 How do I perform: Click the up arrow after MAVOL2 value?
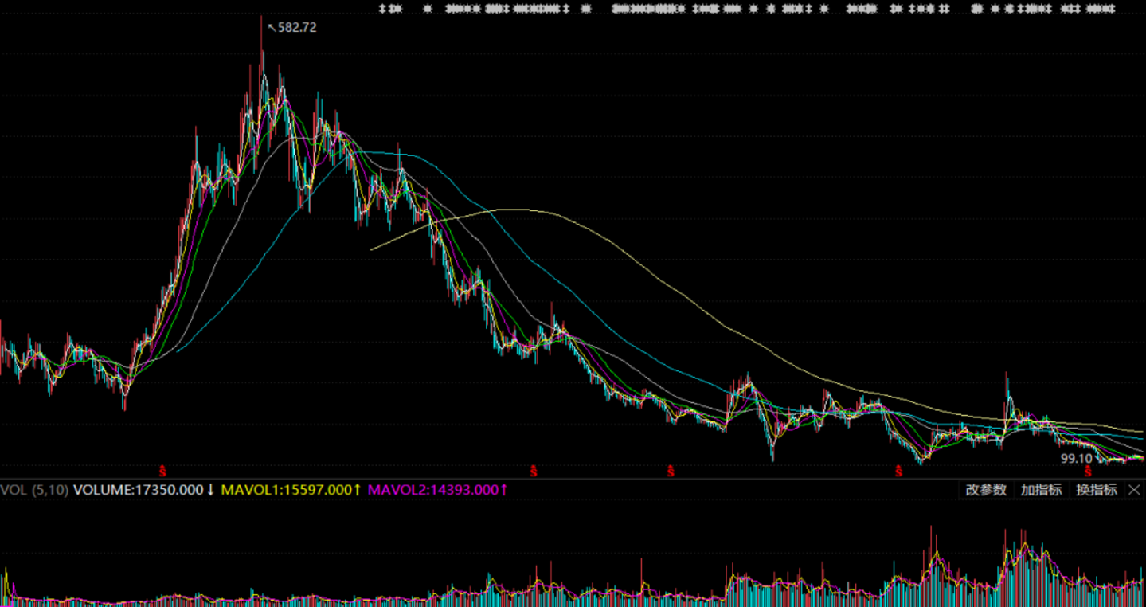click(504, 490)
